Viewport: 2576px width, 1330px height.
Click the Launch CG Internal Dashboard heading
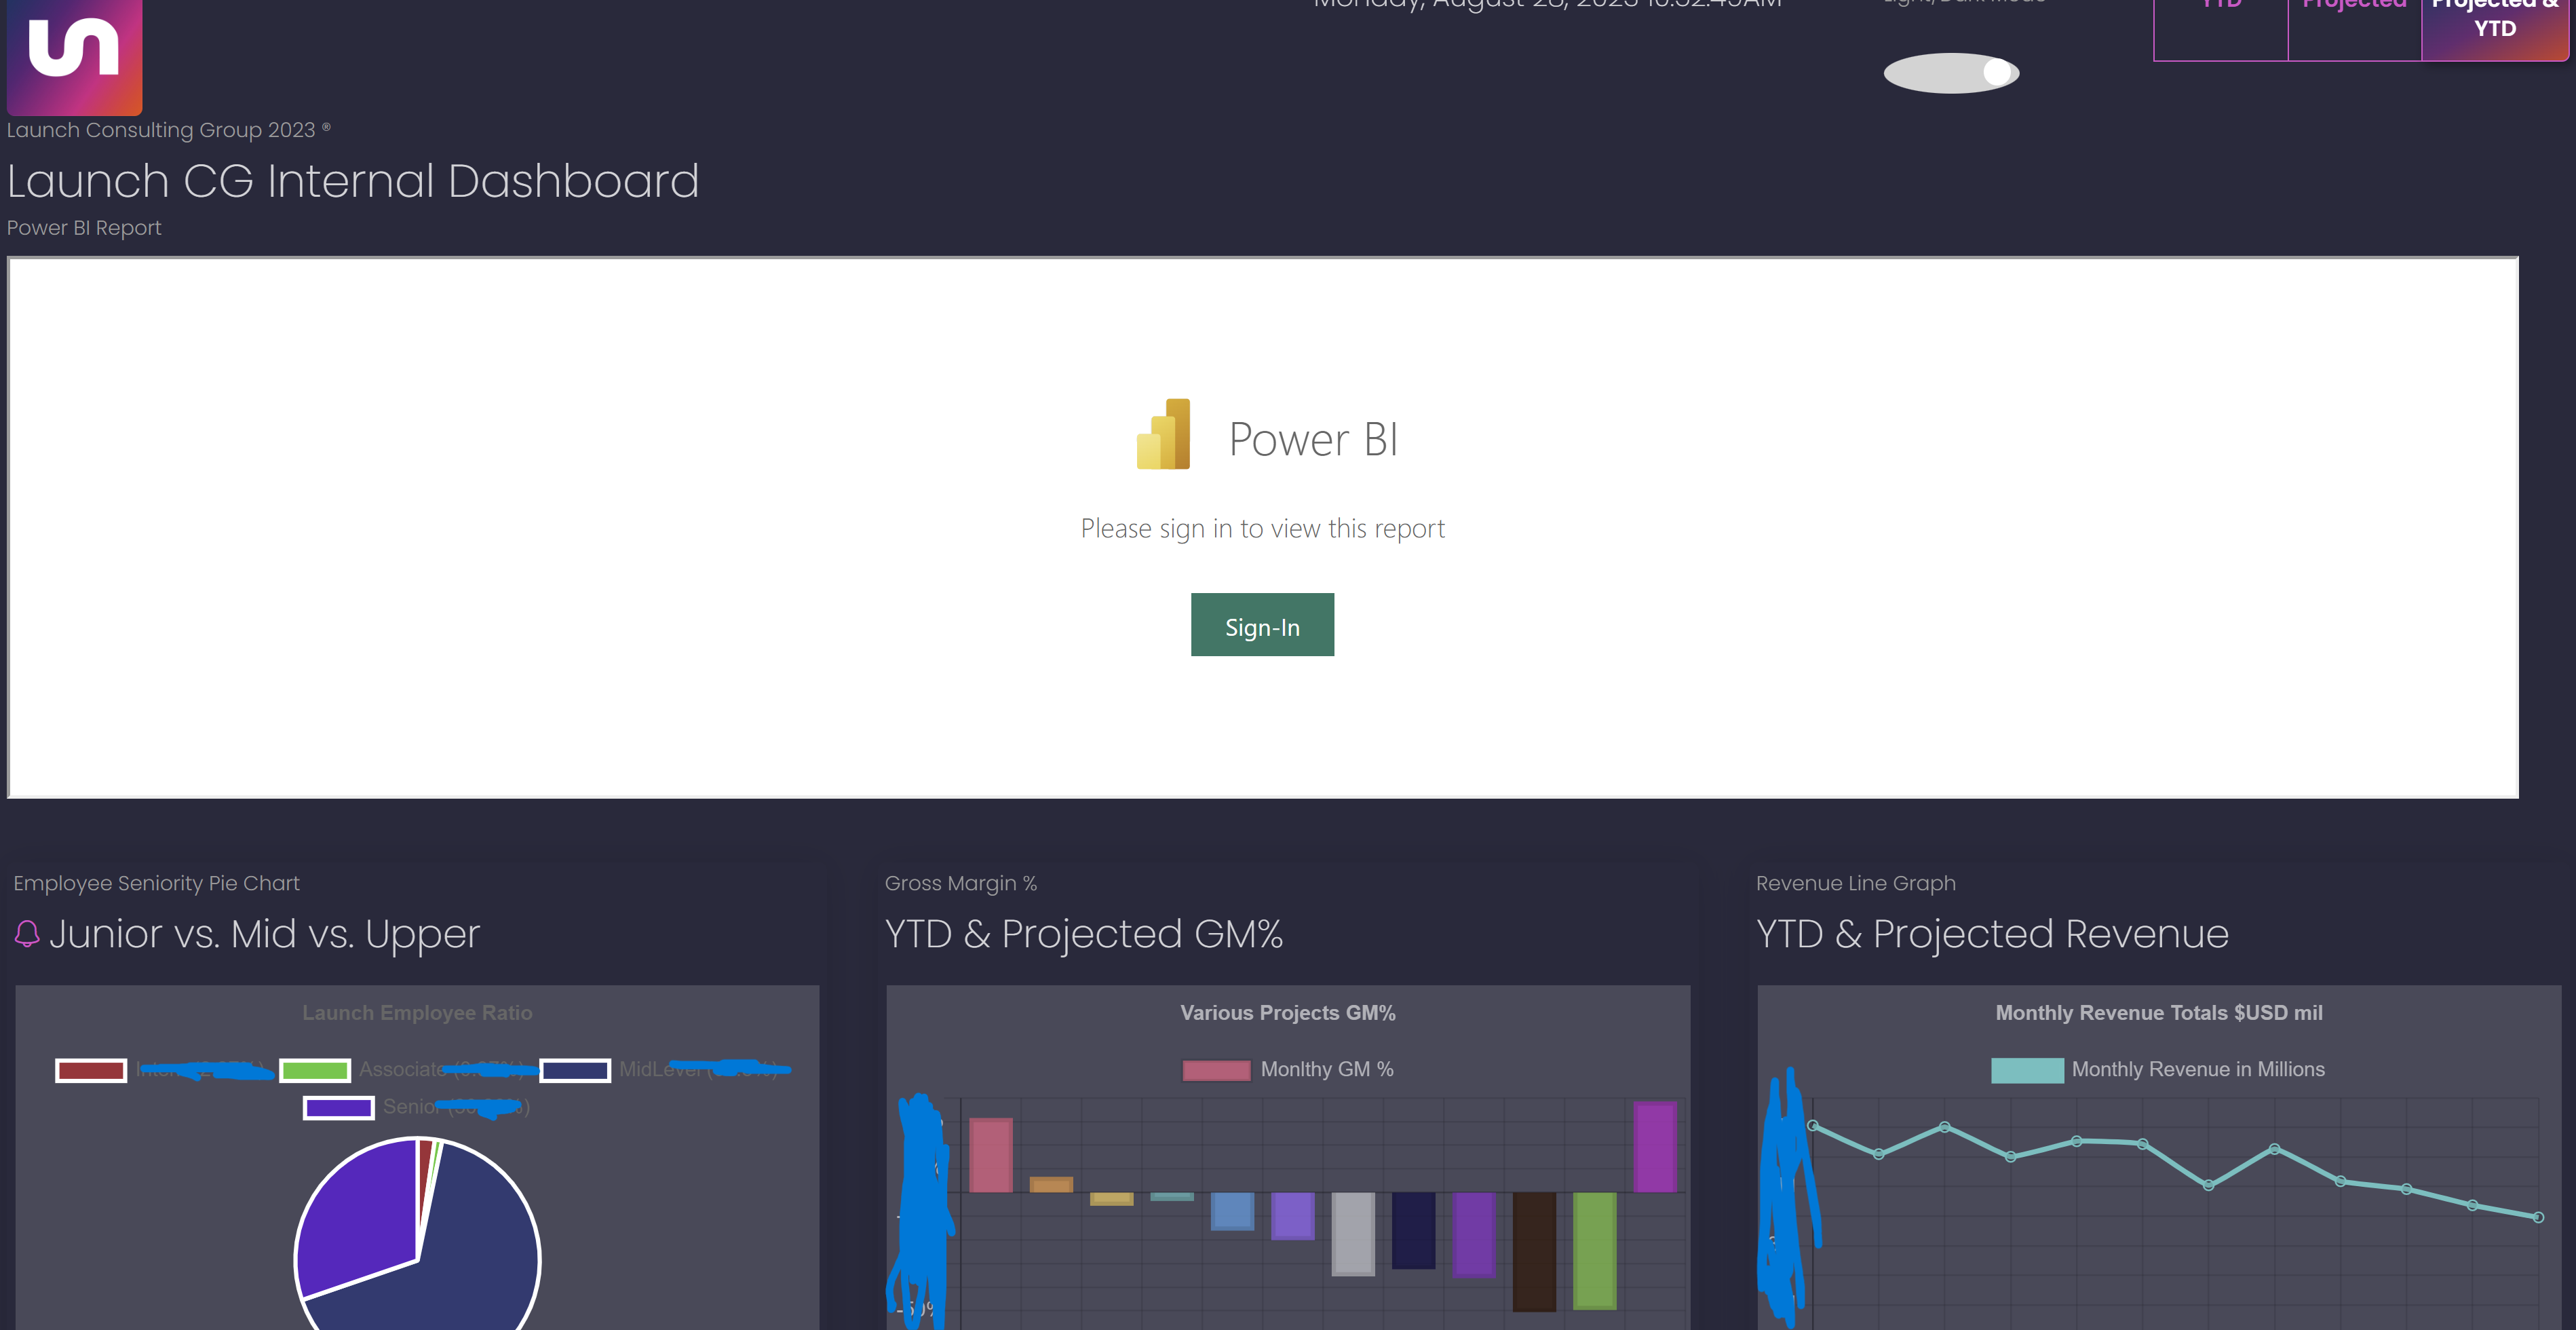point(353,181)
